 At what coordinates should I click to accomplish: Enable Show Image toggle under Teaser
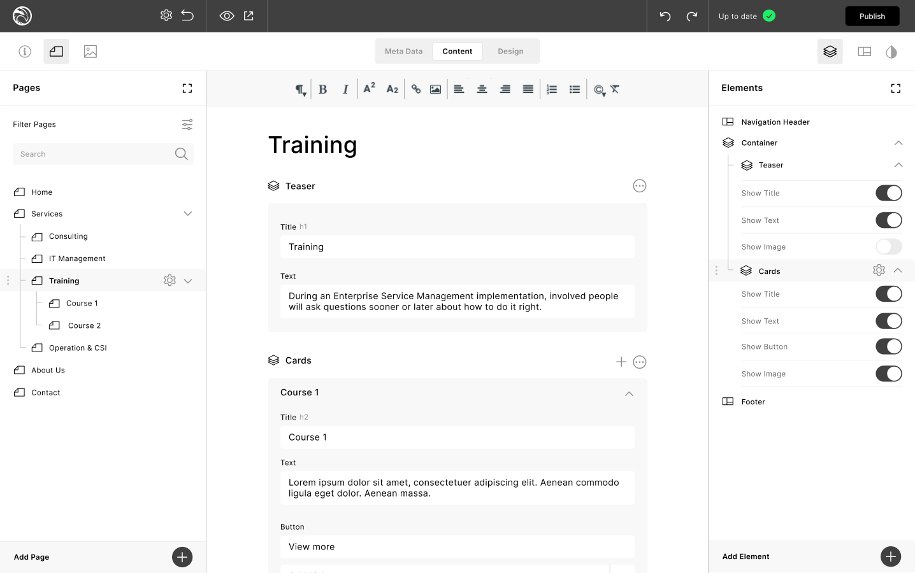(888, 246)
